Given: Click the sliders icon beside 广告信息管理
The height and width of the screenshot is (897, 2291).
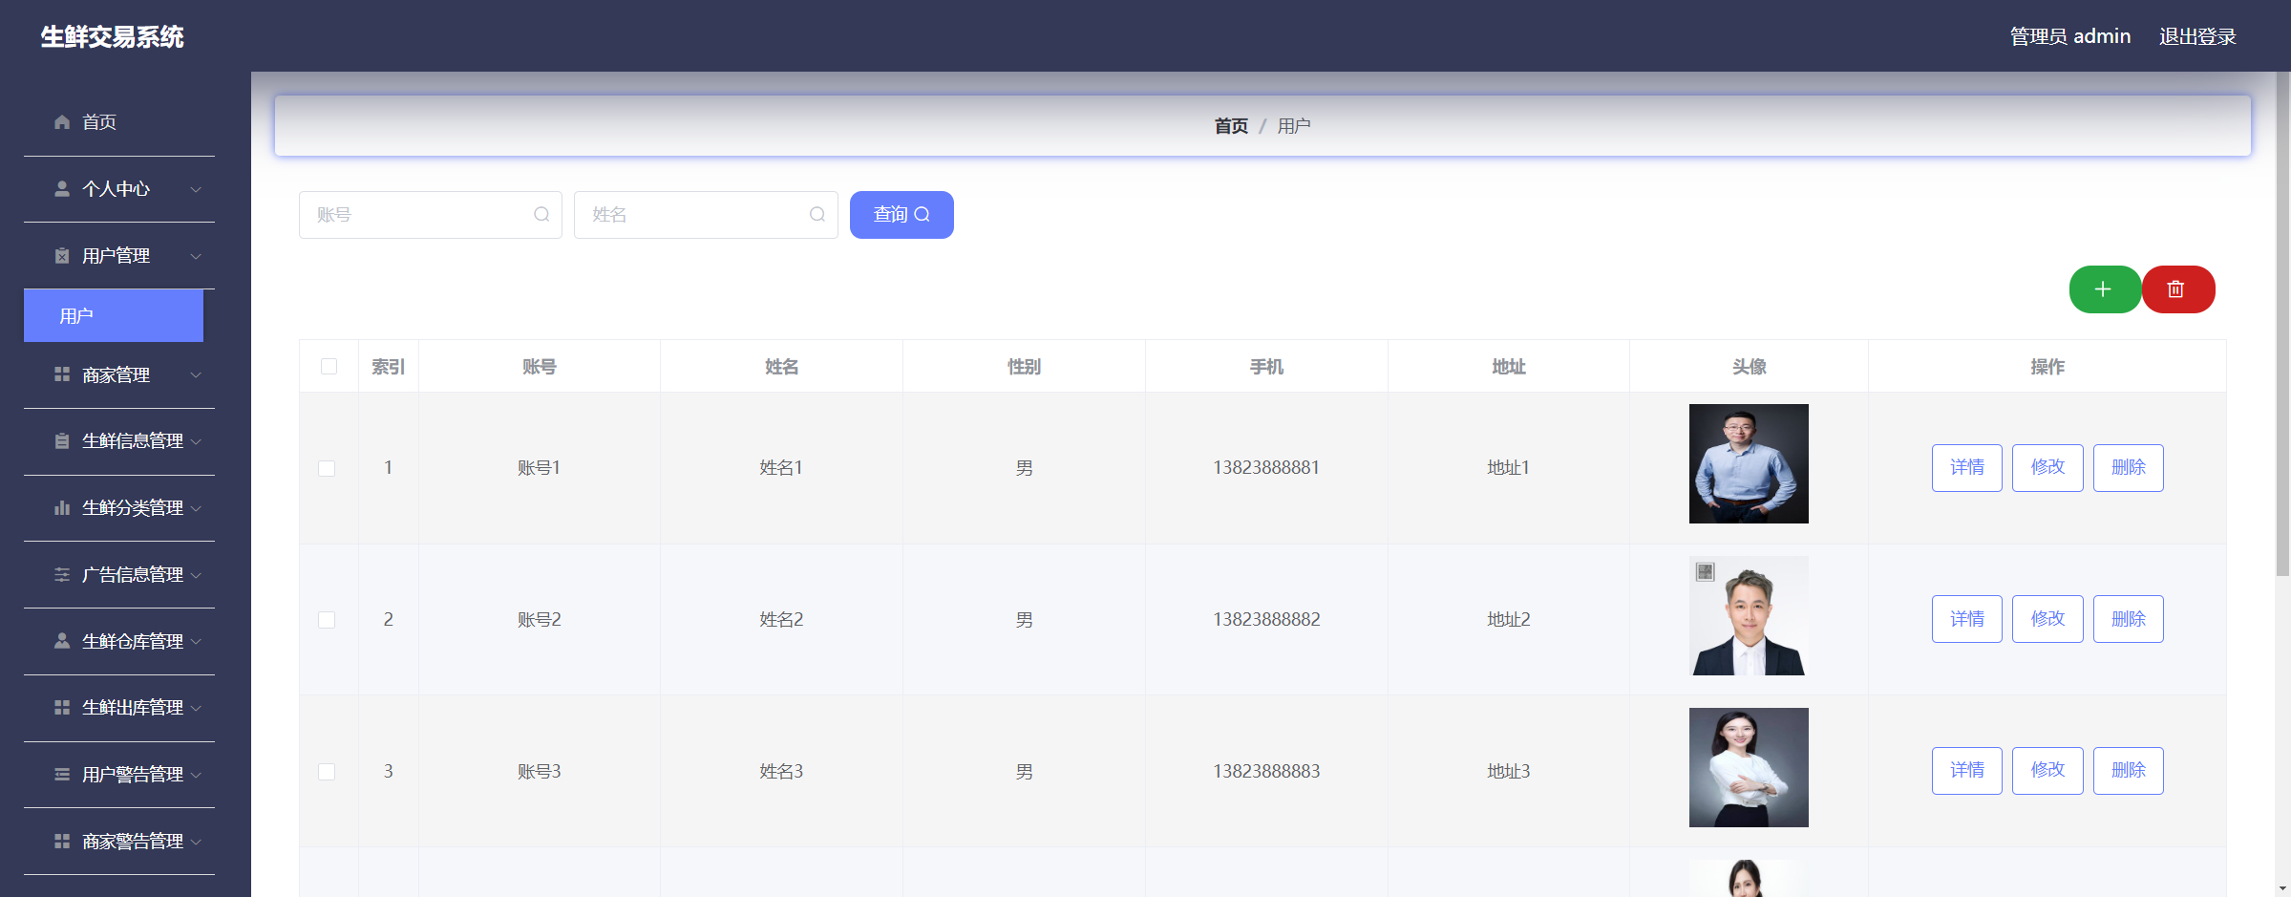Looking at the screenshot, I should (62, 575).
